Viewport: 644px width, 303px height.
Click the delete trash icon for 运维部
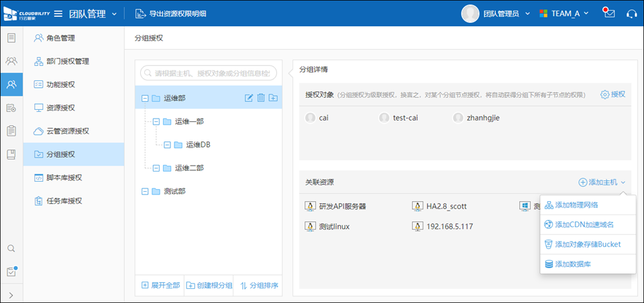click(x=261, y=99)
